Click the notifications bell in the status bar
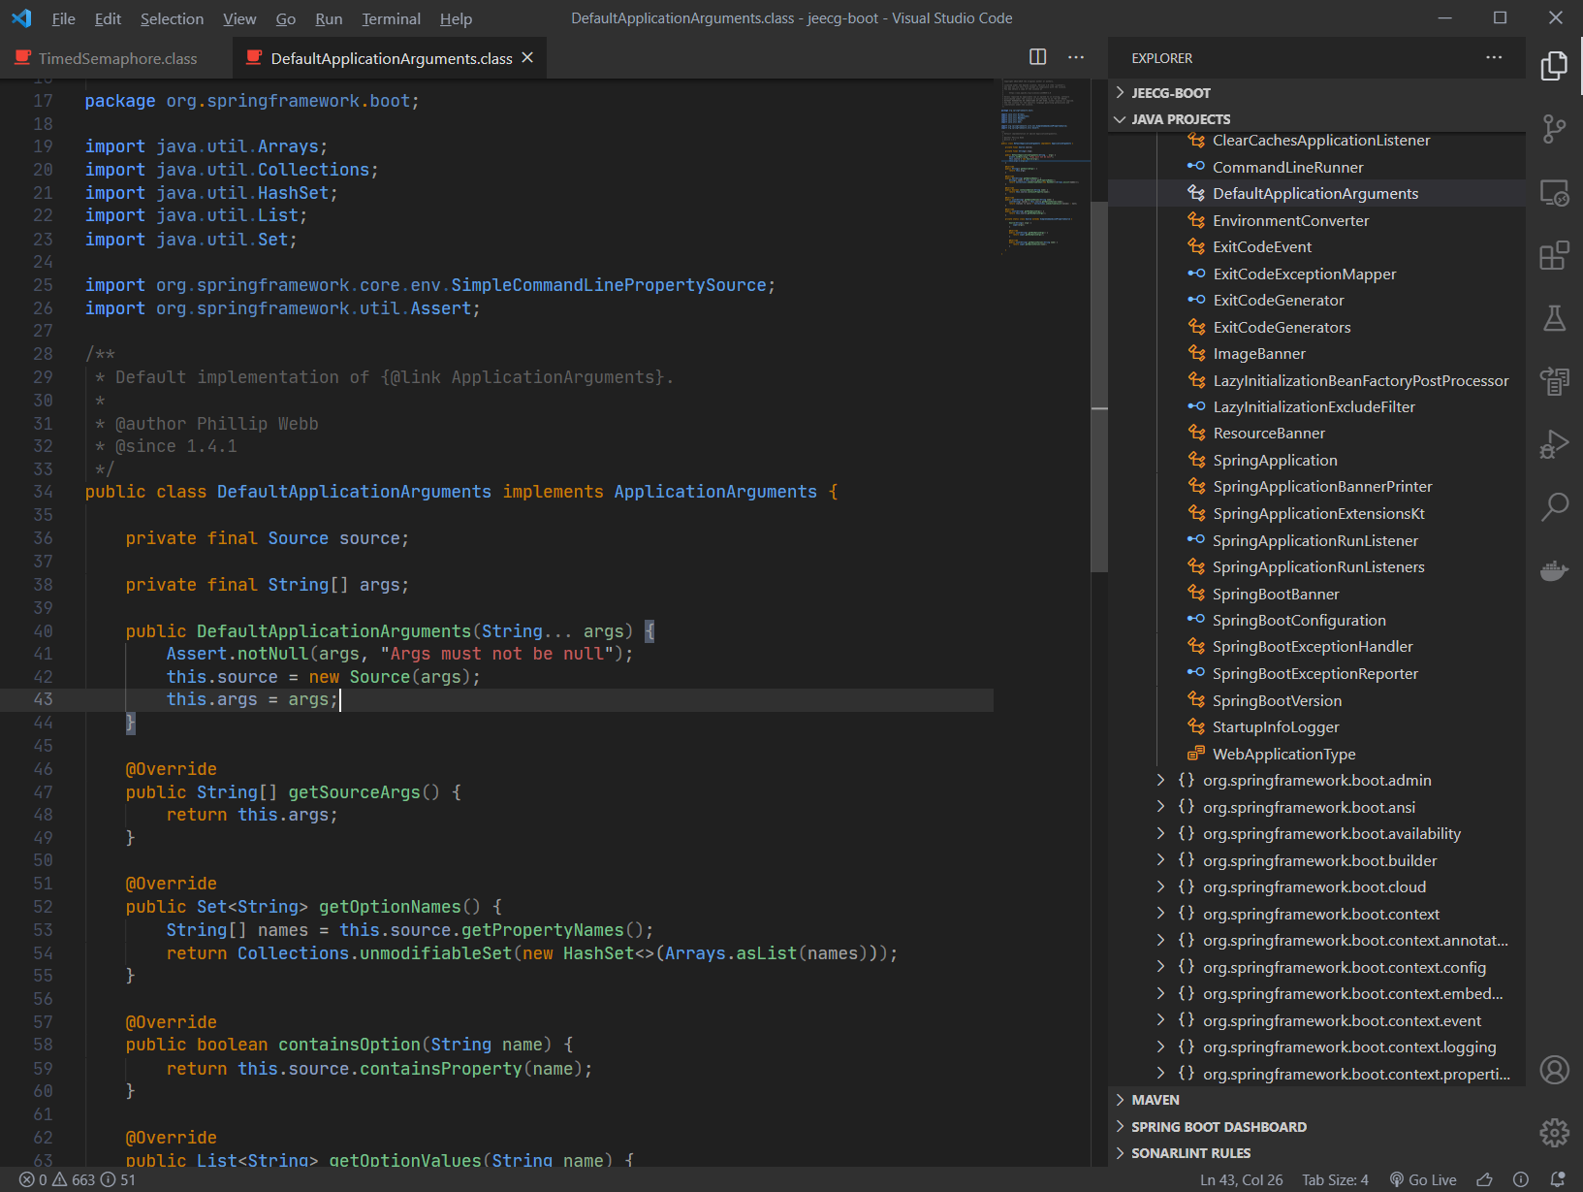 click(1558, 1179)
